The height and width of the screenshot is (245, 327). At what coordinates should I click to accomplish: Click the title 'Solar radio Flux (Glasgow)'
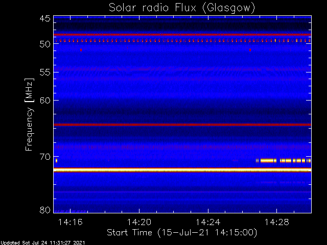[x=182, y=8]
